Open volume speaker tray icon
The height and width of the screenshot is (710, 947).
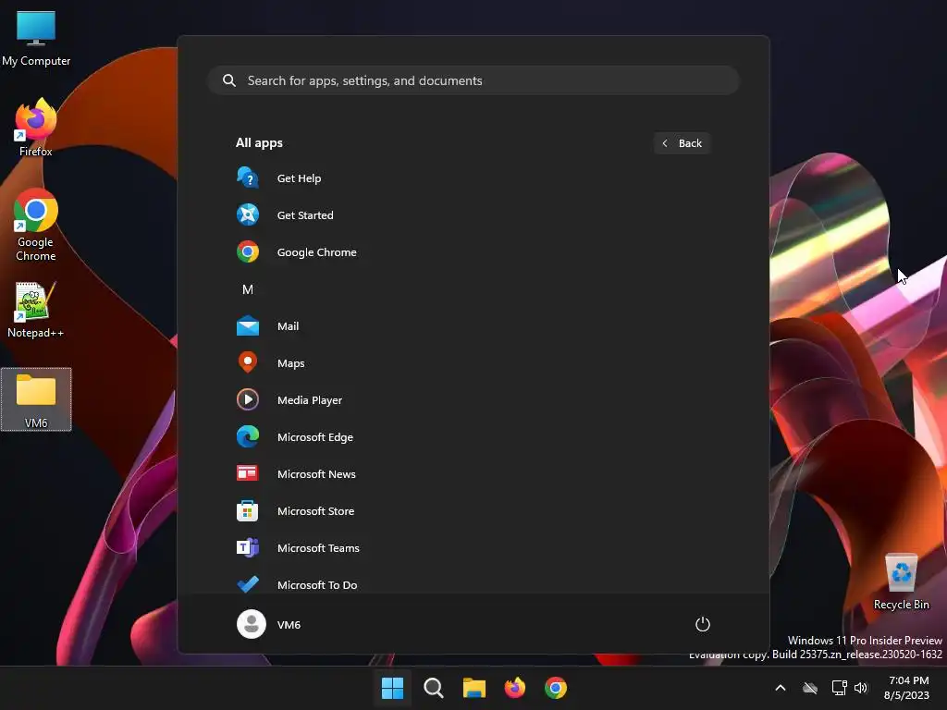861,688
